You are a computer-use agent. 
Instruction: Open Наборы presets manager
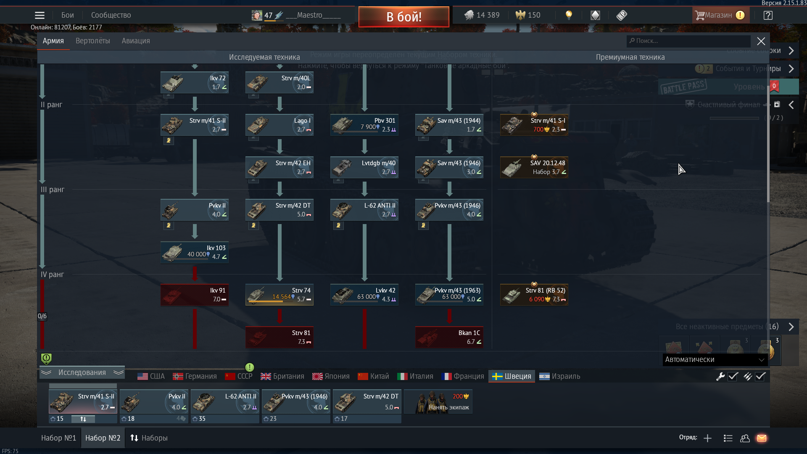pos(149,438)
